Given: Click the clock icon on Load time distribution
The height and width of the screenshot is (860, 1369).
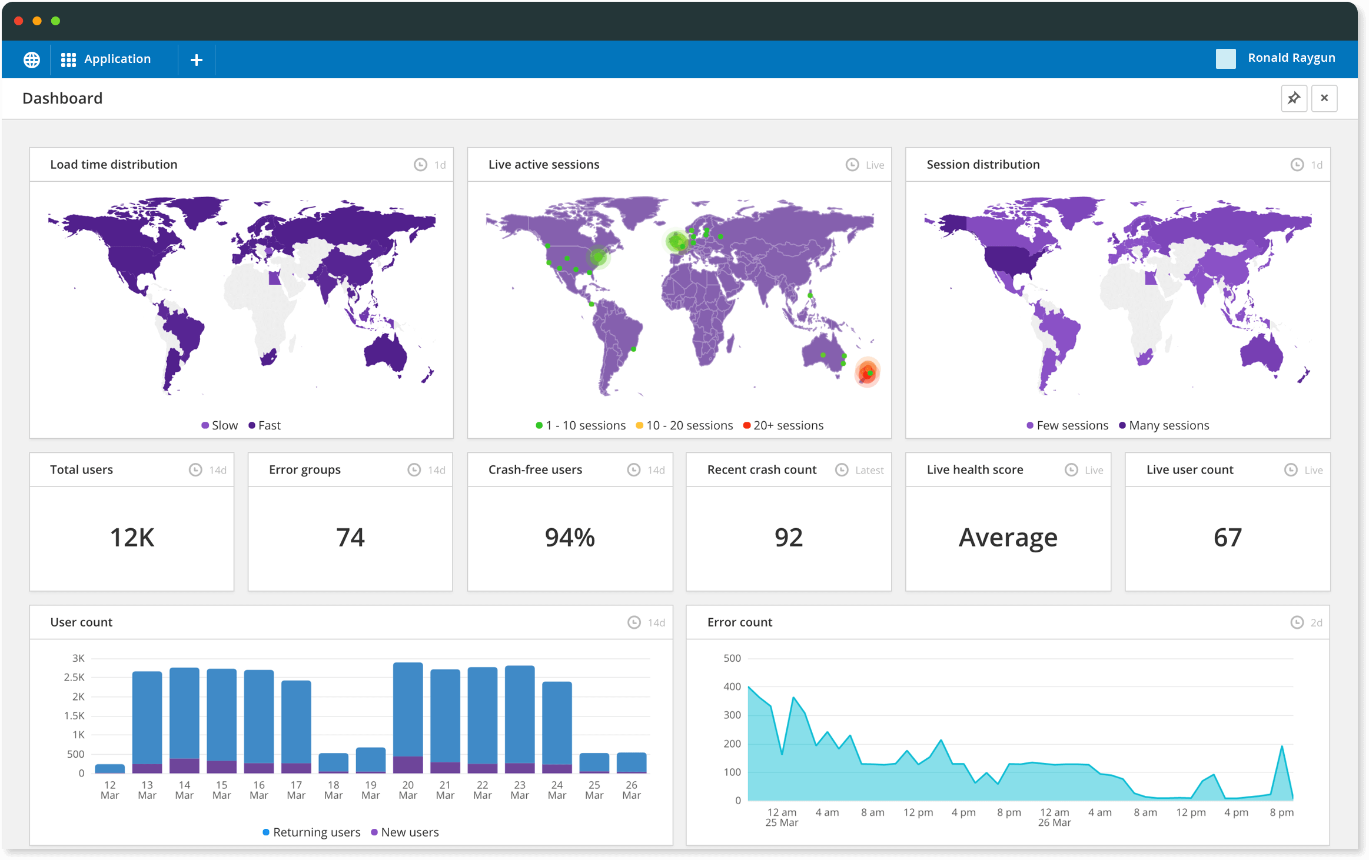Looking at the screenshot, I should tap(420, 165).
